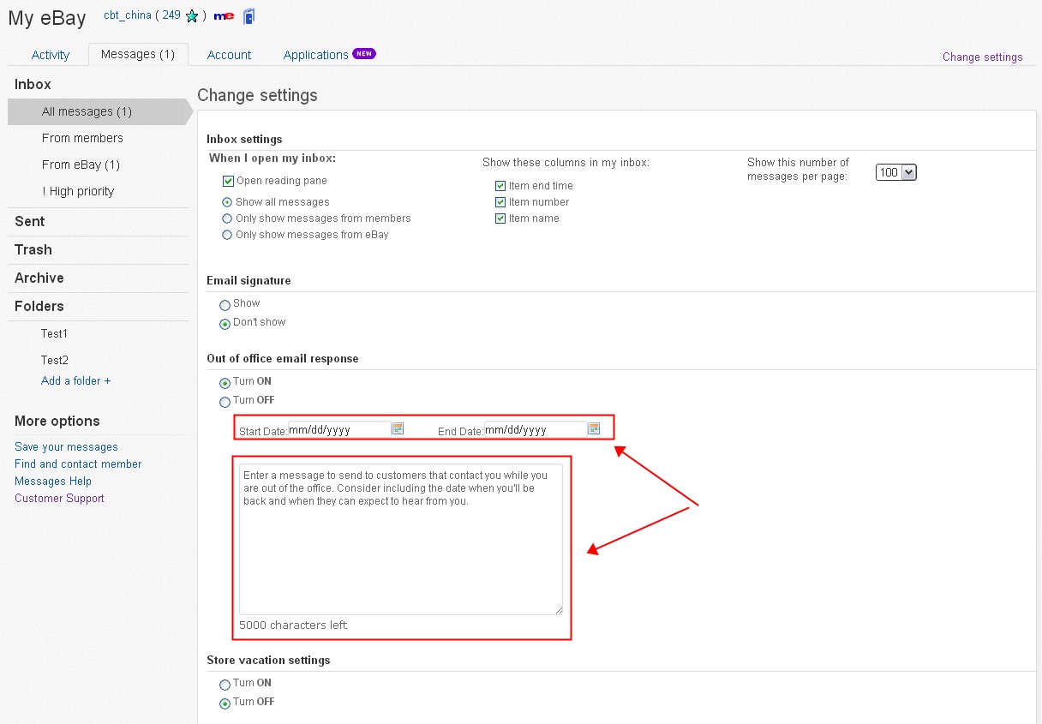Choose Show for email signature
Screen dimensions: 1042x724
tap(225, 304)
